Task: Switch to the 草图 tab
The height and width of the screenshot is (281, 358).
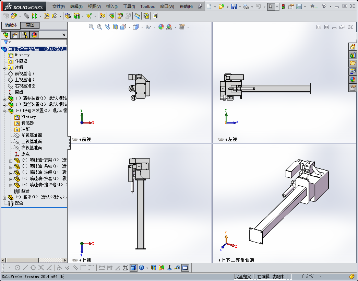Action: (x=30, y=25)
